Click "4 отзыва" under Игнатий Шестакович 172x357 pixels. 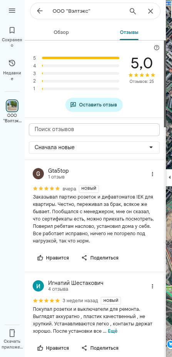point(58,289)
